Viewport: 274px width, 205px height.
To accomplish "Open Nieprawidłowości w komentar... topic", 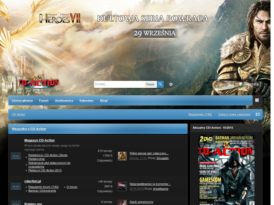I will (x=150, y=184).
